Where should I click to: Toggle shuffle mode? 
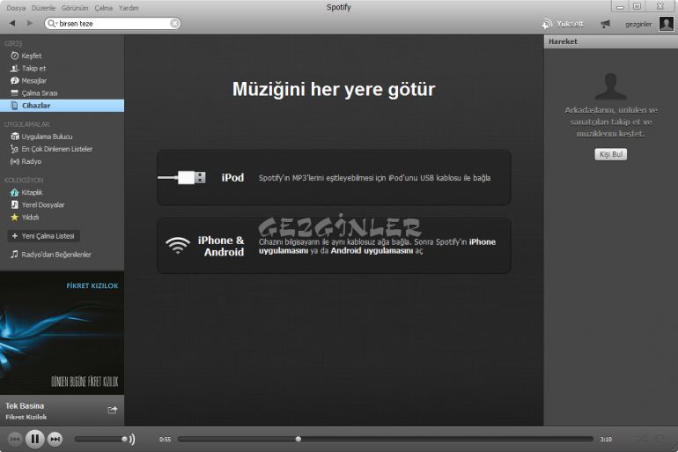pyautogui.click(x=641, y=439)
